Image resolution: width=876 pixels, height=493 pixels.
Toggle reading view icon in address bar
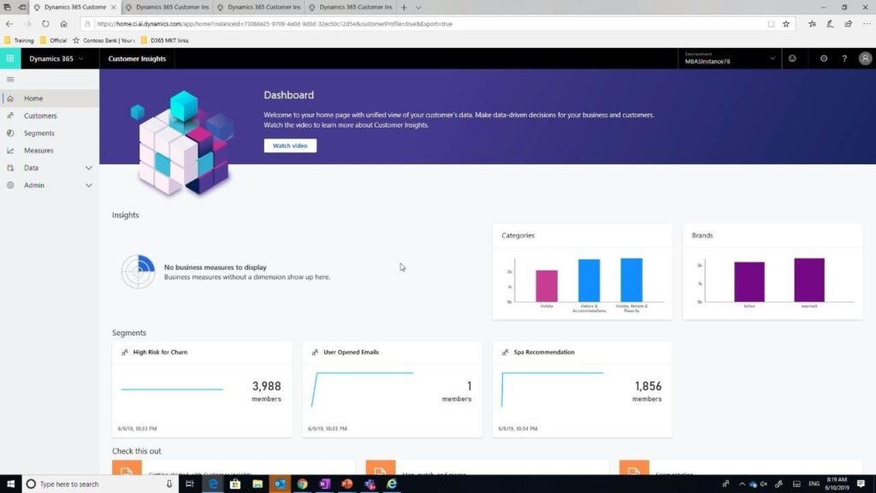click(x=771, y=24)
